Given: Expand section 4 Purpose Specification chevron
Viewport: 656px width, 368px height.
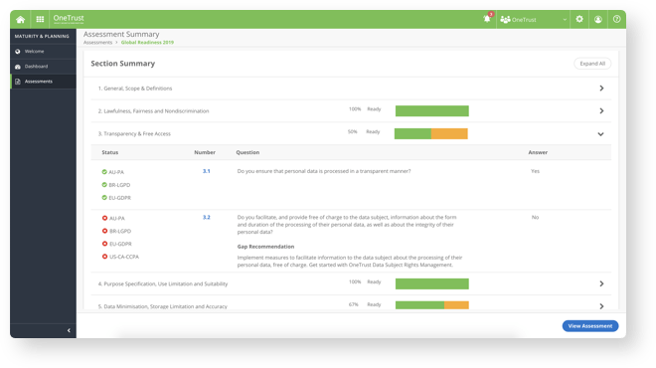Looking at the screenshot, I should click(601, 283).
